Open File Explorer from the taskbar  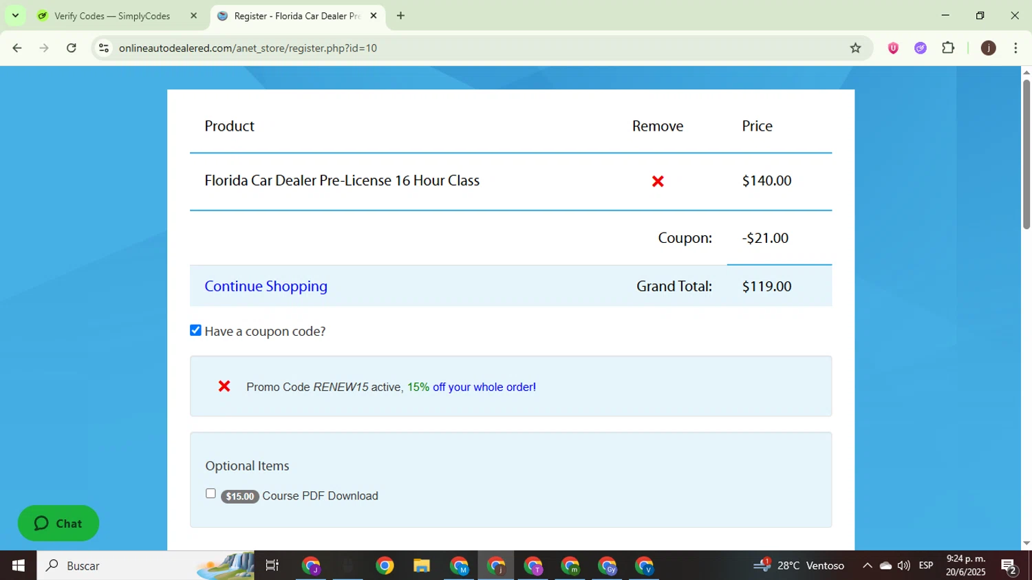coord(421,566)
